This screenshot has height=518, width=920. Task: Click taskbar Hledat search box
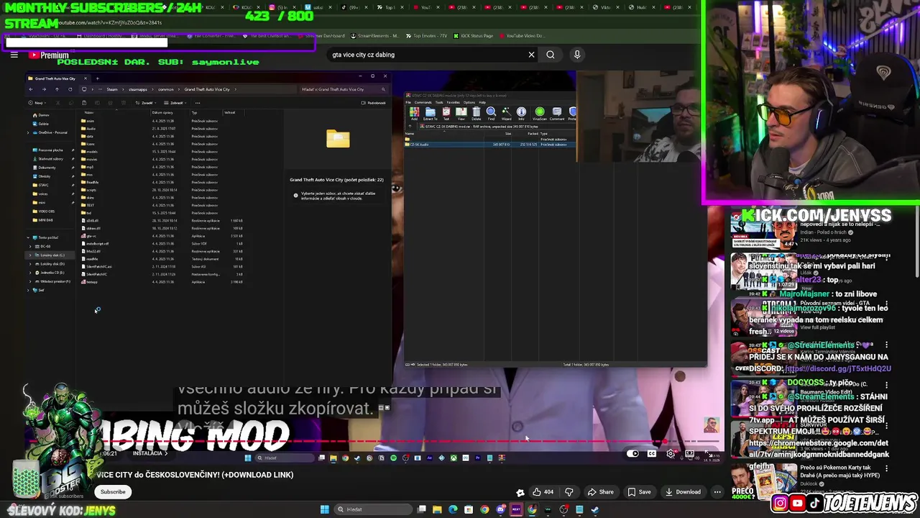373,509
